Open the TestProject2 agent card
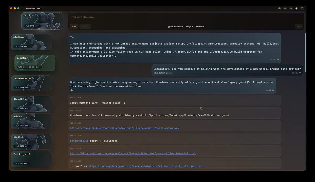This screenshot has height=182, width=315. coord(31,159)
